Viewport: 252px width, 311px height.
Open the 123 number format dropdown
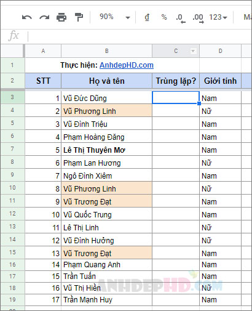coord(218,17)
